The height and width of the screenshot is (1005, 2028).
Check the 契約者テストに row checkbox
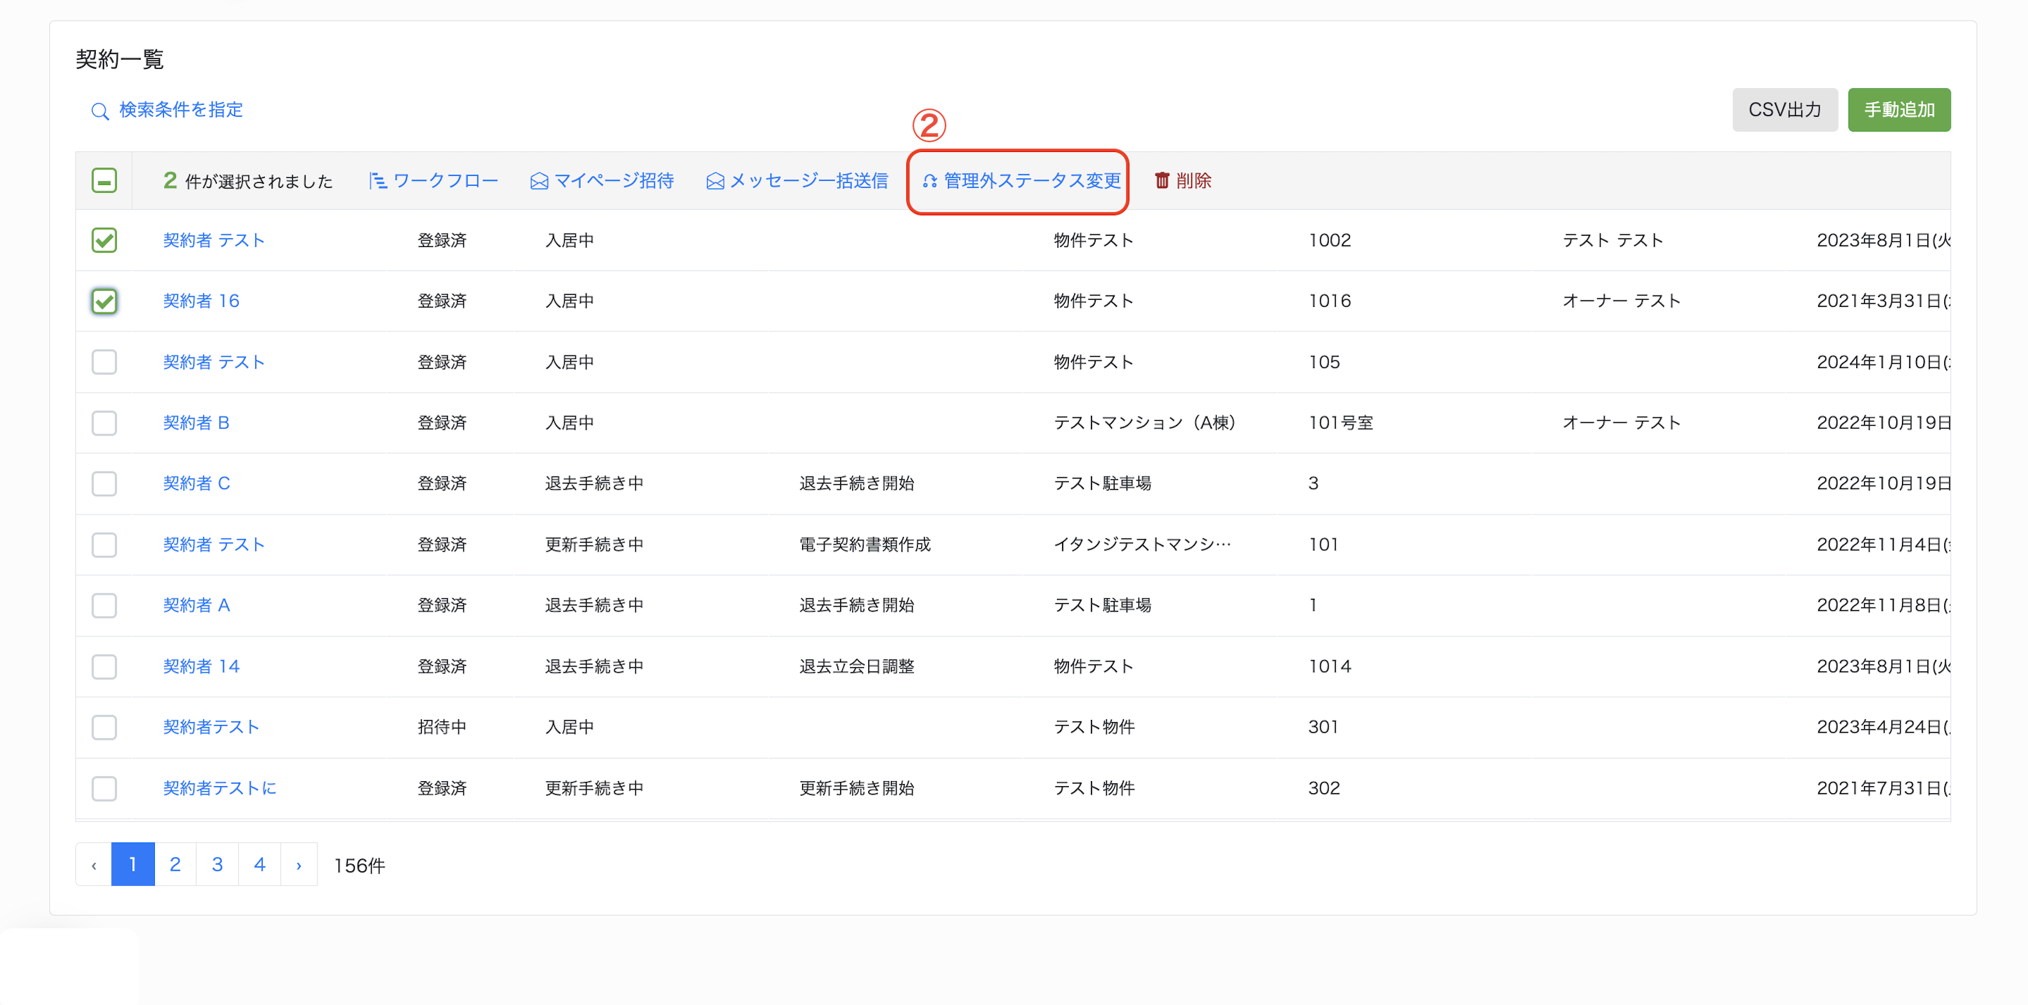pos(104,788)
